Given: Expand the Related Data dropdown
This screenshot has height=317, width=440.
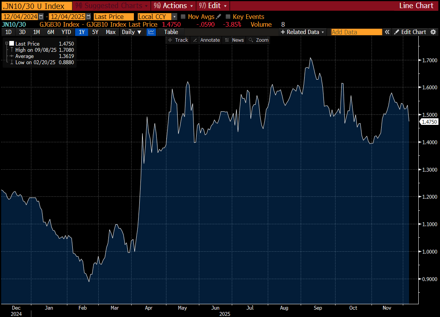Looking at the screenshot, I should [x=303, y=32].
